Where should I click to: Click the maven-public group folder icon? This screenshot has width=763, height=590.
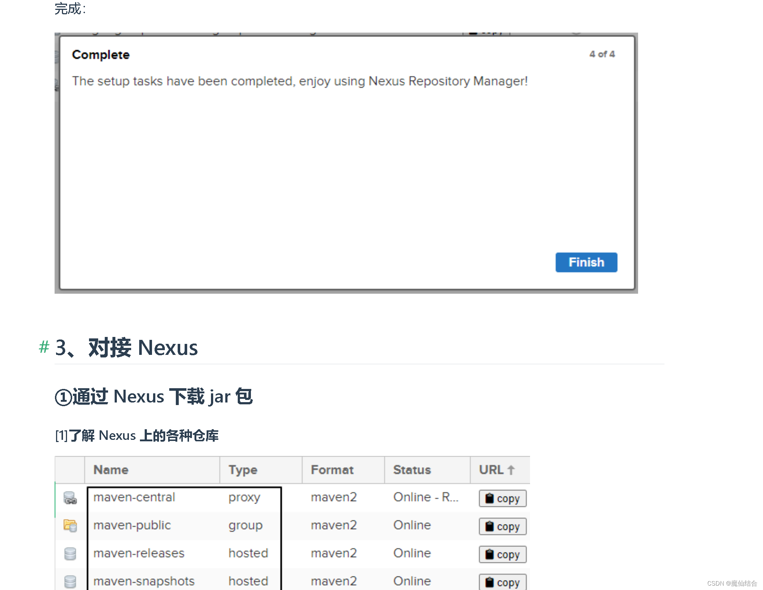(x=70, y=526)
